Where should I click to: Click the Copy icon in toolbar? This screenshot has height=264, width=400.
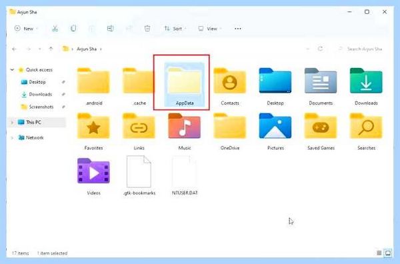[73, 28]
